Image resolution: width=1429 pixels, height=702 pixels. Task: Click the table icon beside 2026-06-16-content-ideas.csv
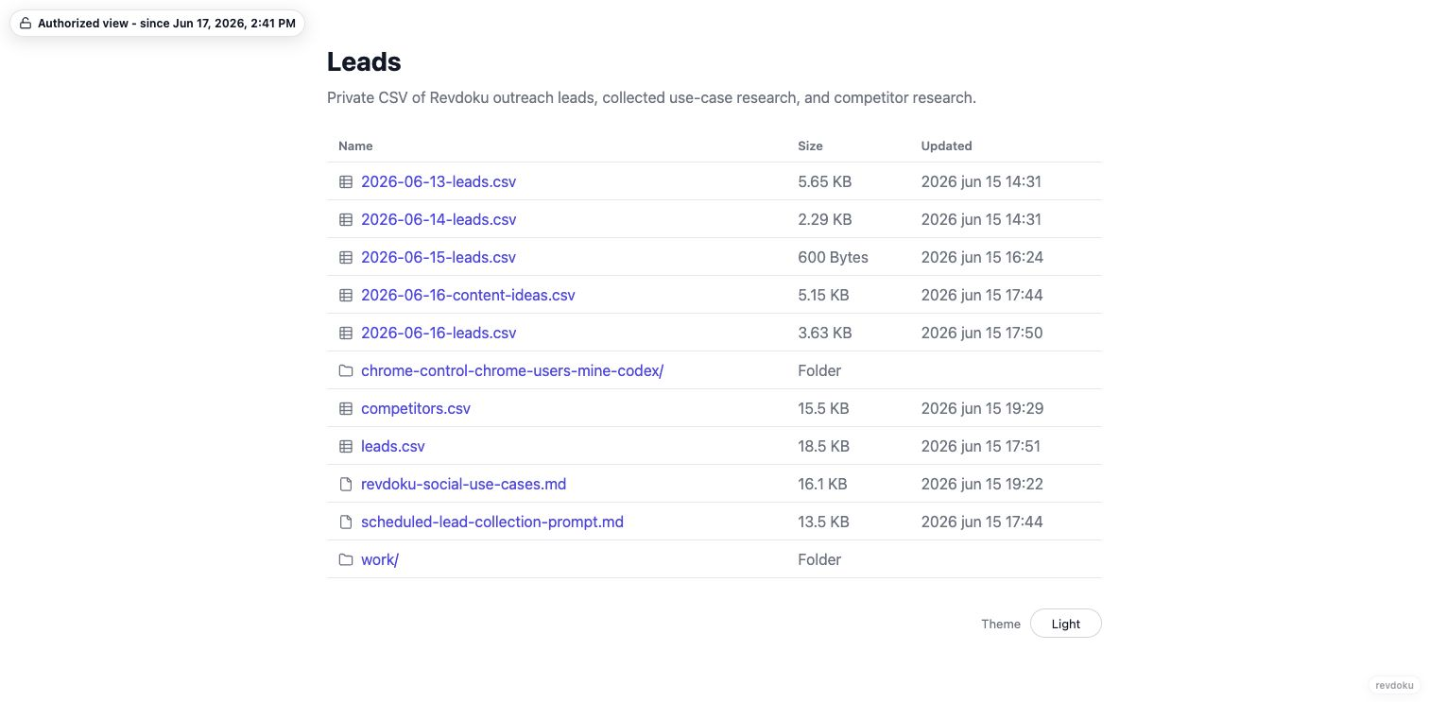[346, 295]
